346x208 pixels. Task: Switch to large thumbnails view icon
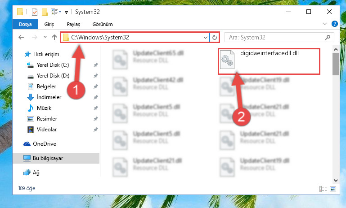pos(333,189)
